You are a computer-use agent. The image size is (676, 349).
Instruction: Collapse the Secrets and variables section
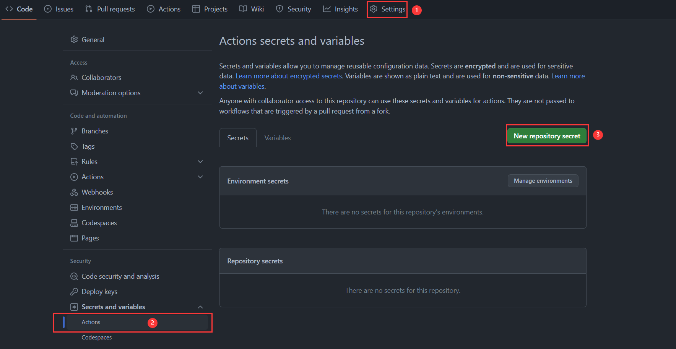[200, 307]
